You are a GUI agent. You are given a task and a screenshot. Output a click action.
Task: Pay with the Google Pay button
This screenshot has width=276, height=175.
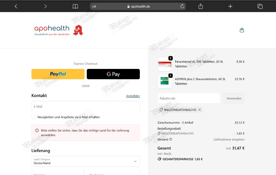(113, 74)
